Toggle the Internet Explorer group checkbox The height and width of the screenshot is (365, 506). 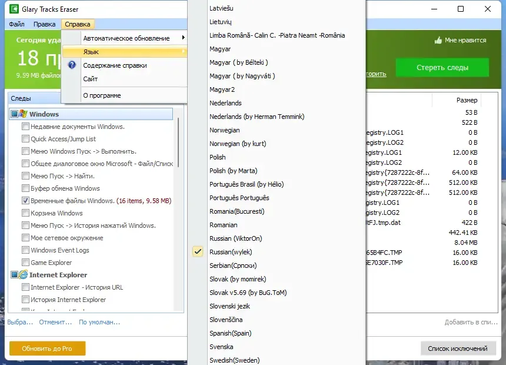tap(14, 275)
